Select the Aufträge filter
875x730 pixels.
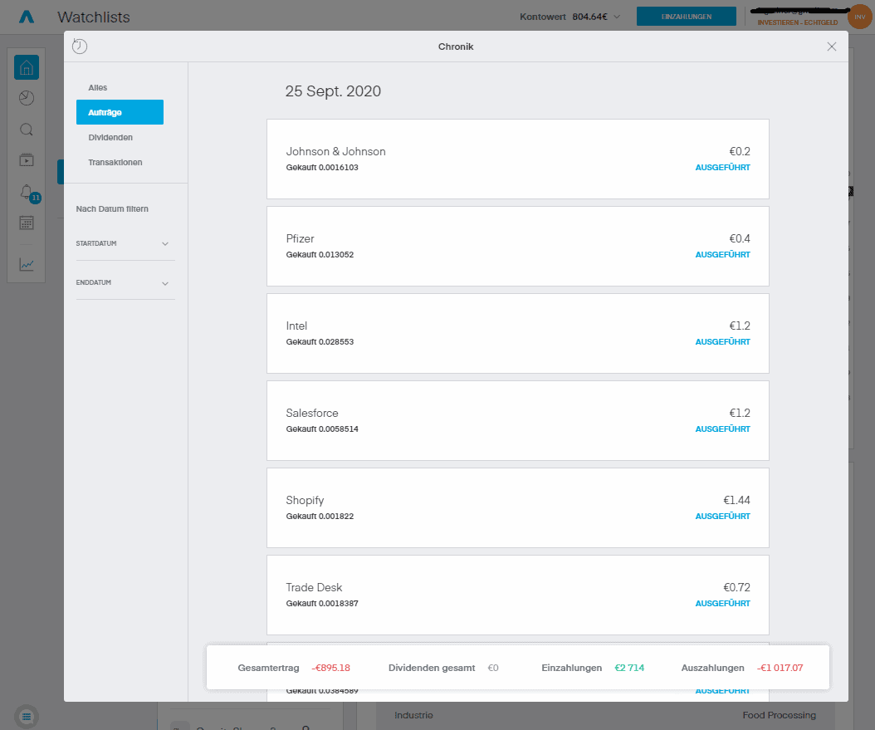click(120, 112)
